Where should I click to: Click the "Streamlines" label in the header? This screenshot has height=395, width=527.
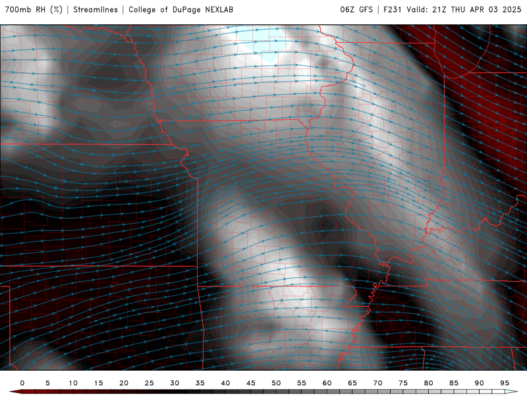pos(96,9)
